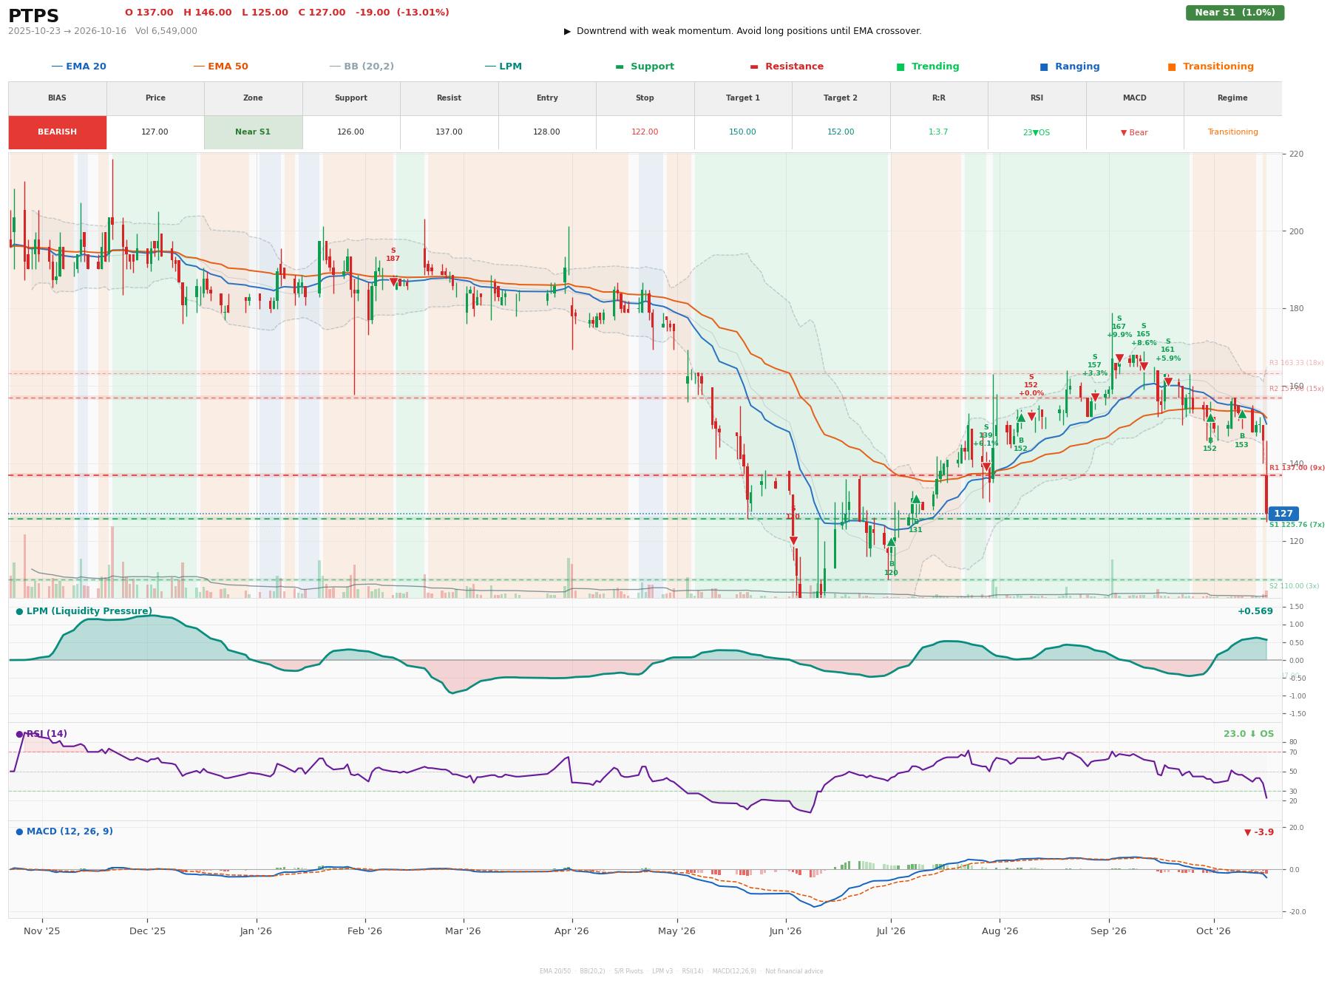Select the EMA 50 legend entry
The height and width of the screenshot is (983, 1333).
pos(221,67)
